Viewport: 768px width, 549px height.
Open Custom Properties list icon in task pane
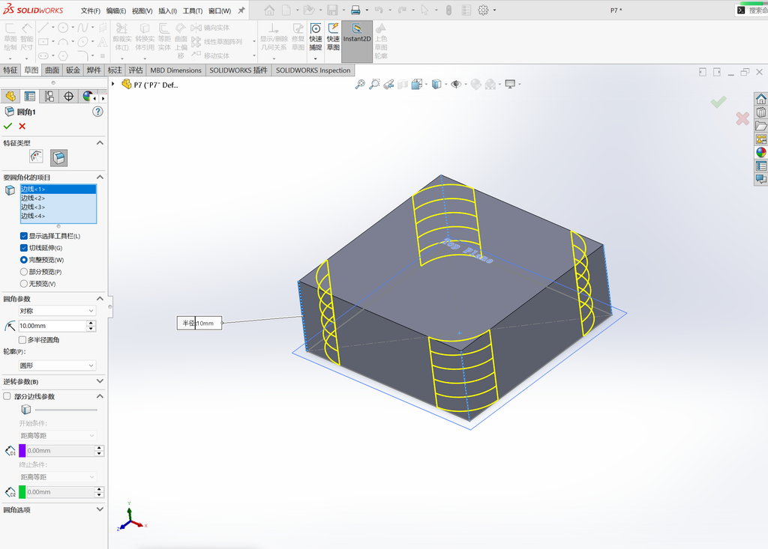pyautogui.click(x=760, y=166)
